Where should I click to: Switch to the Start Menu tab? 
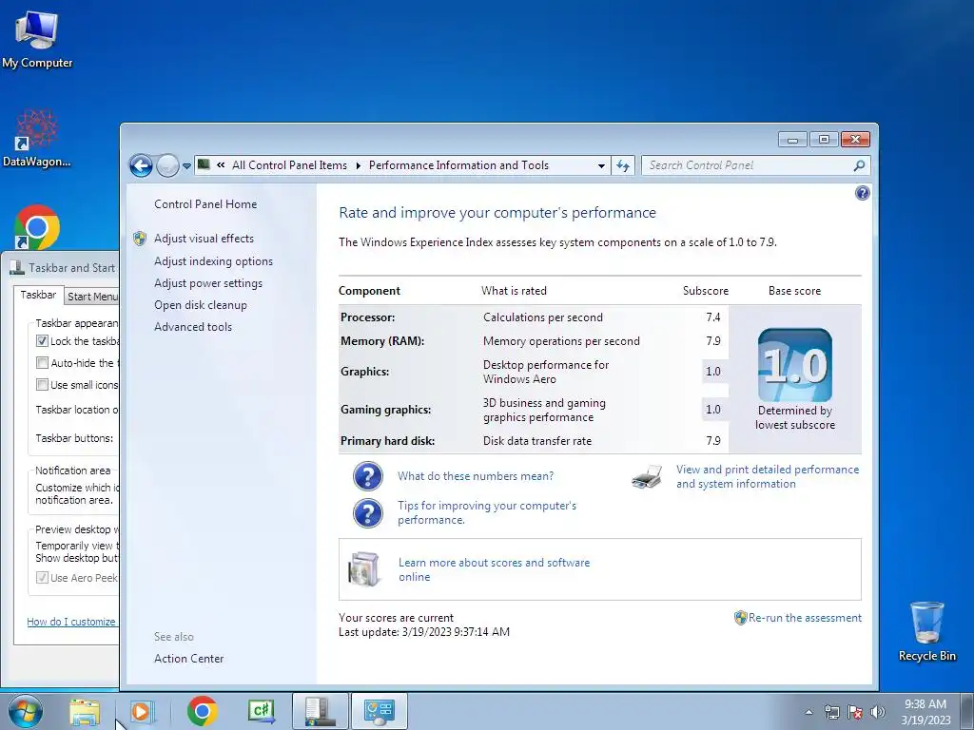coord(91,297)
